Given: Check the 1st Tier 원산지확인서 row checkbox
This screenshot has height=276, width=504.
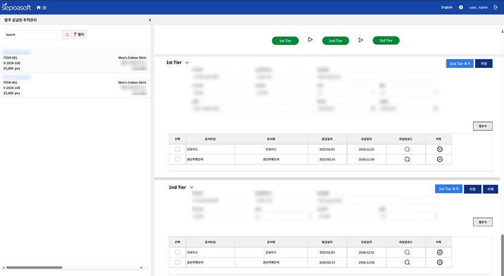Looking at the screenshot, I should [177, 159].
